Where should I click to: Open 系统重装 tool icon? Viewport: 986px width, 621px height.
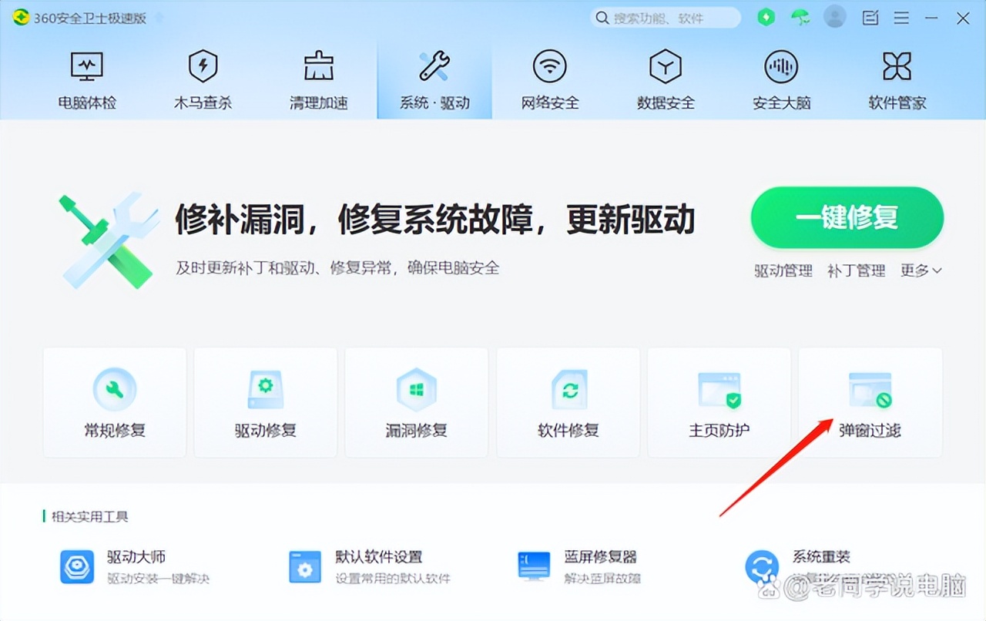pos(762,568)
